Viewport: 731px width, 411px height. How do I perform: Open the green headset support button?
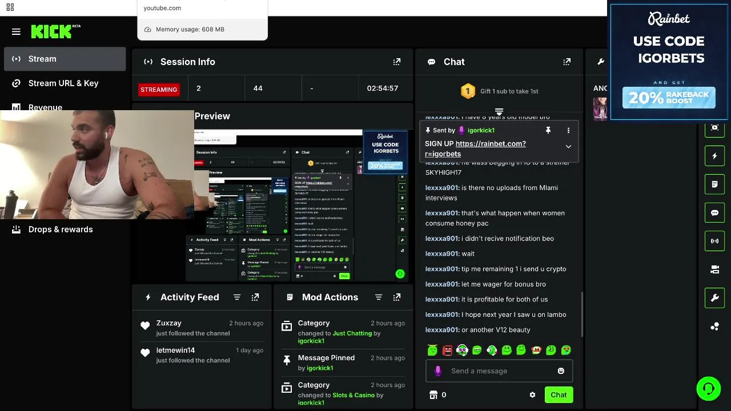[709, 389]
